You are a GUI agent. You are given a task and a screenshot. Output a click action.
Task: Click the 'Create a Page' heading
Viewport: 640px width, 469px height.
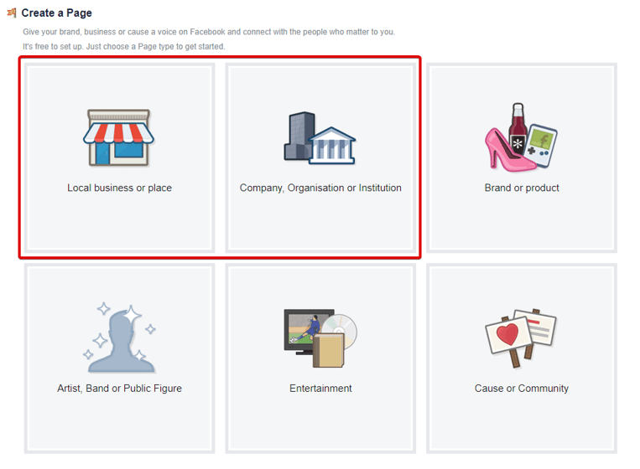(57, 13)
